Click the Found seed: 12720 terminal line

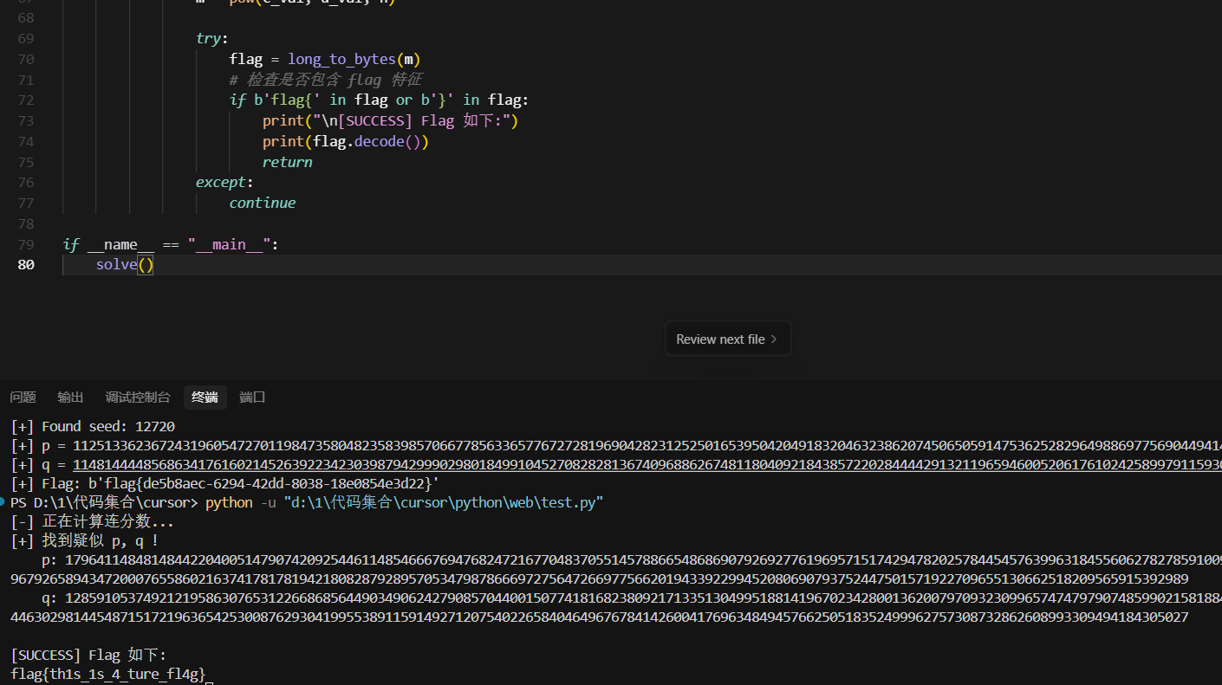(x=94, y=426)
